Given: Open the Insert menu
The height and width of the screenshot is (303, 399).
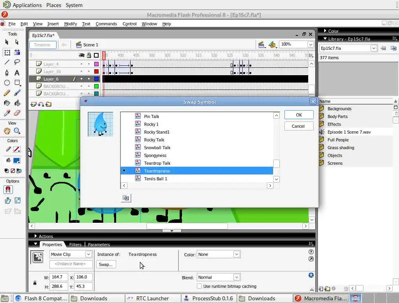Looking at the screenshot, I should [53, 24].
